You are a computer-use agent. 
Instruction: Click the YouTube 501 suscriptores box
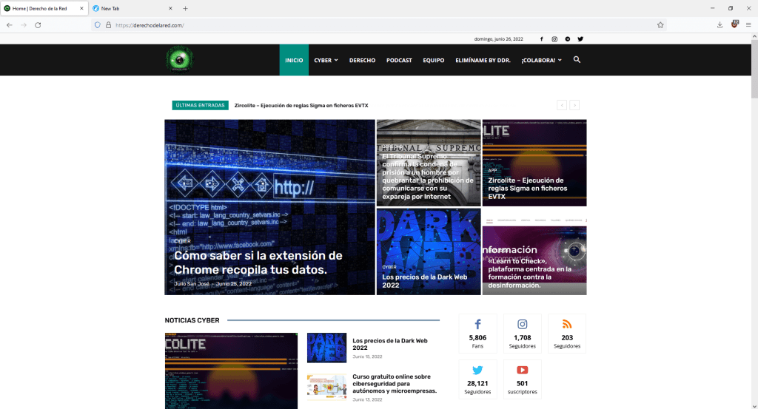[x=522, y=379]
